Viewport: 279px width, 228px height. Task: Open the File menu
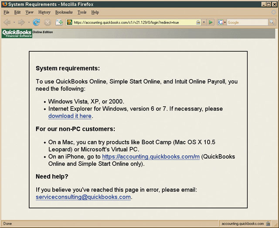7,12
